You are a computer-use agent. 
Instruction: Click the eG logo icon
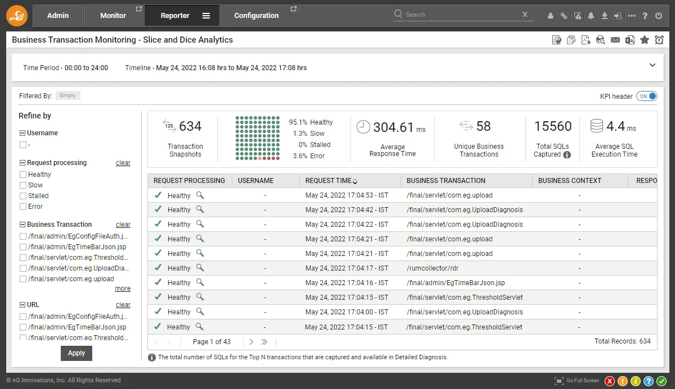tap(16, 16)
